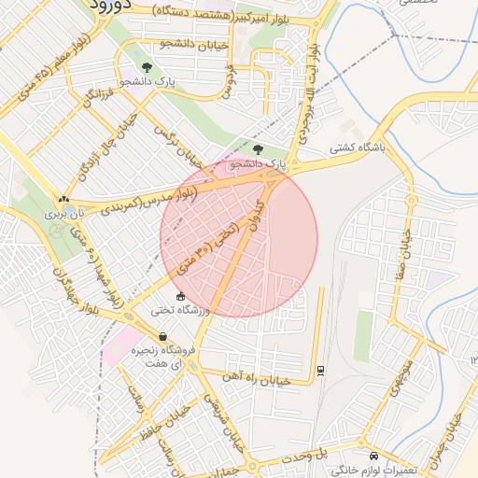Click the کندوان street label inside the red circle
478x478 pixels.
pyautogui.click(x=257, y=217)
